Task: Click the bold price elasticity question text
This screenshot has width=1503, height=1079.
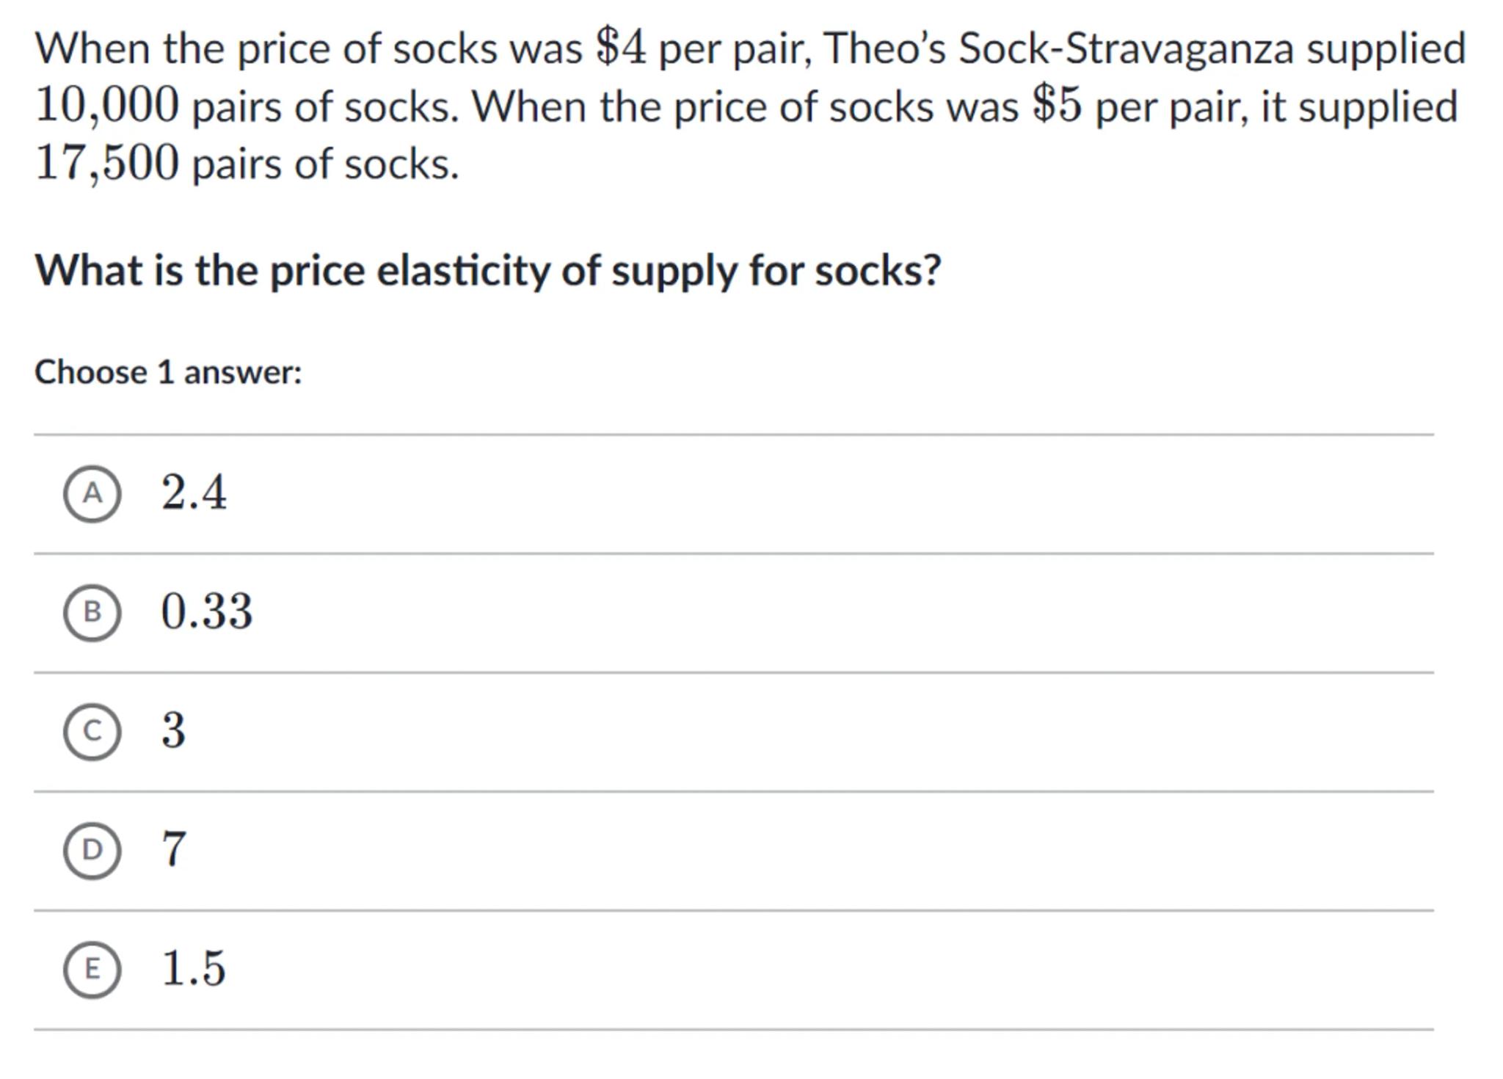Action: 488,271
